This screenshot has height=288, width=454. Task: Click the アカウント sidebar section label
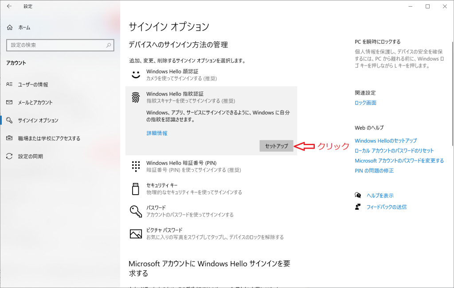click(x=16, y=63)
